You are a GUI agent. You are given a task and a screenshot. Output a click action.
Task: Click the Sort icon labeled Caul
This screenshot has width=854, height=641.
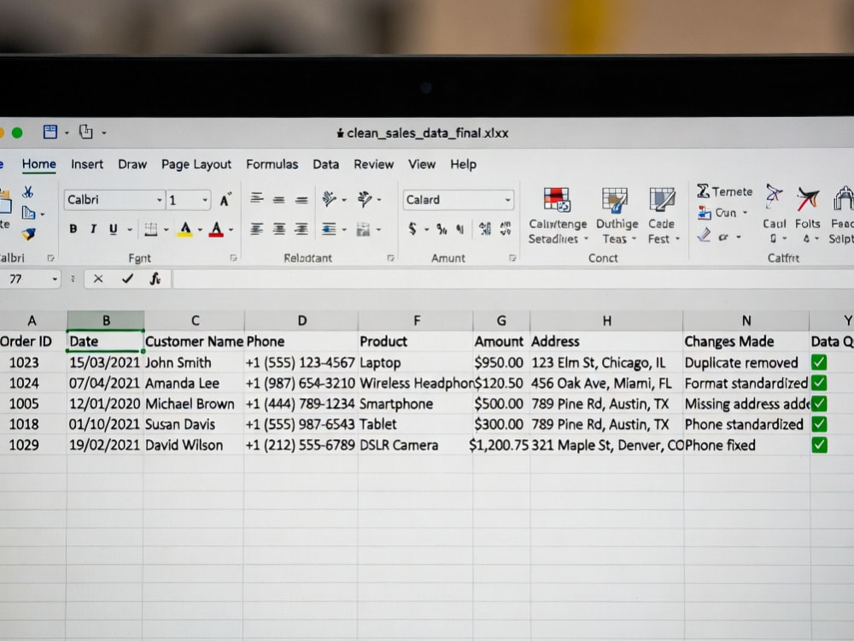[774, 197]
